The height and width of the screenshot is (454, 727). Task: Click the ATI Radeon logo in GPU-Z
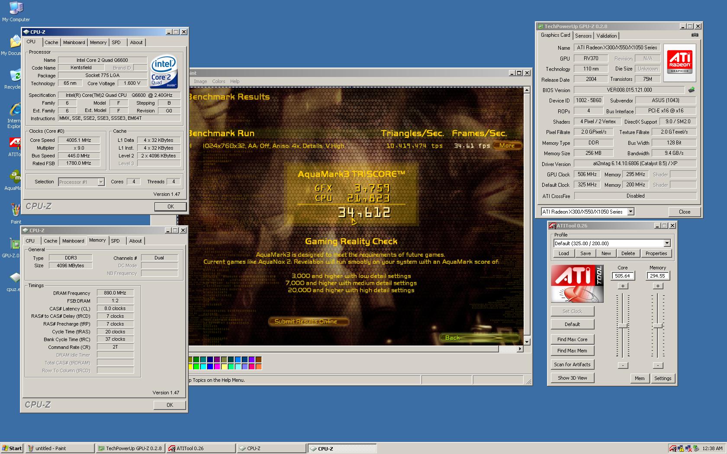point(680,63)
